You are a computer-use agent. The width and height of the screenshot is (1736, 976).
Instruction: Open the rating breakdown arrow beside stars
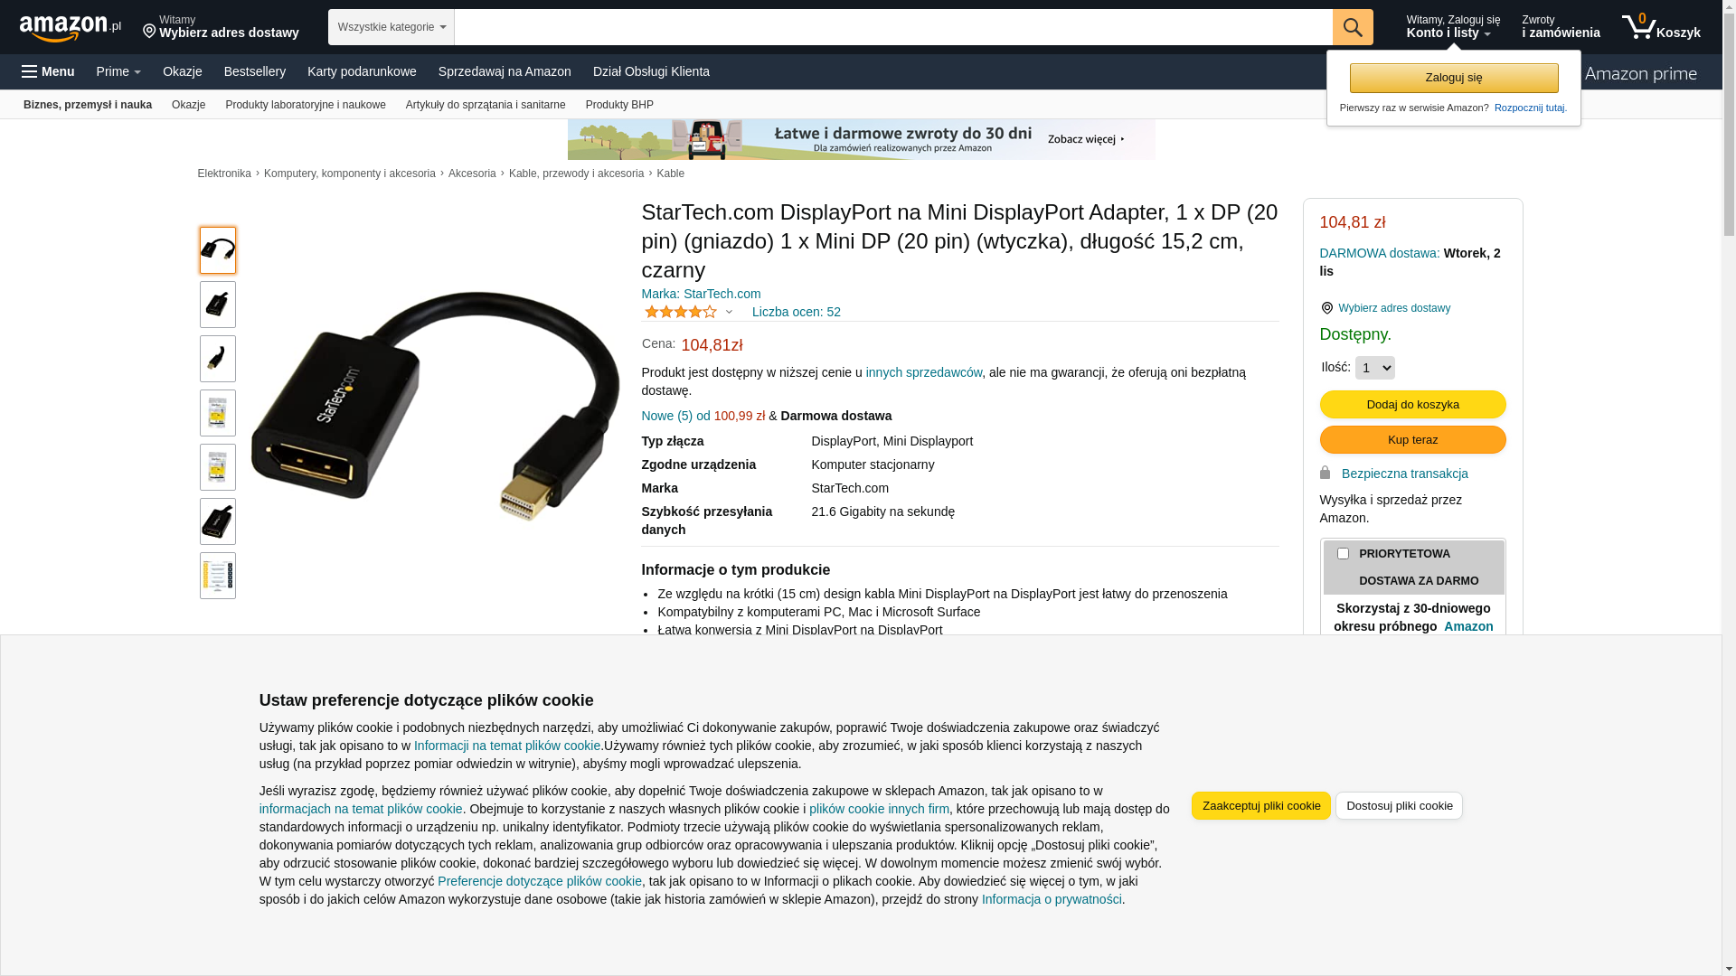(729, 312)
